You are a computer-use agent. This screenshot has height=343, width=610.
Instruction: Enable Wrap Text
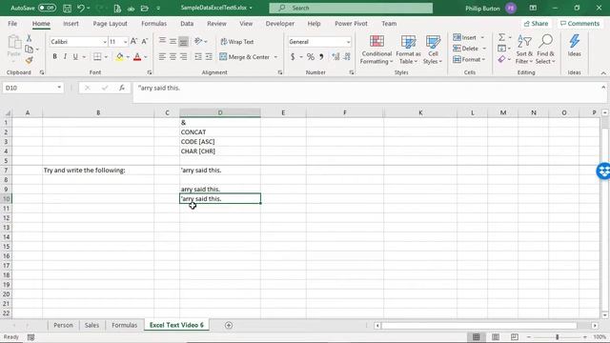237,41
